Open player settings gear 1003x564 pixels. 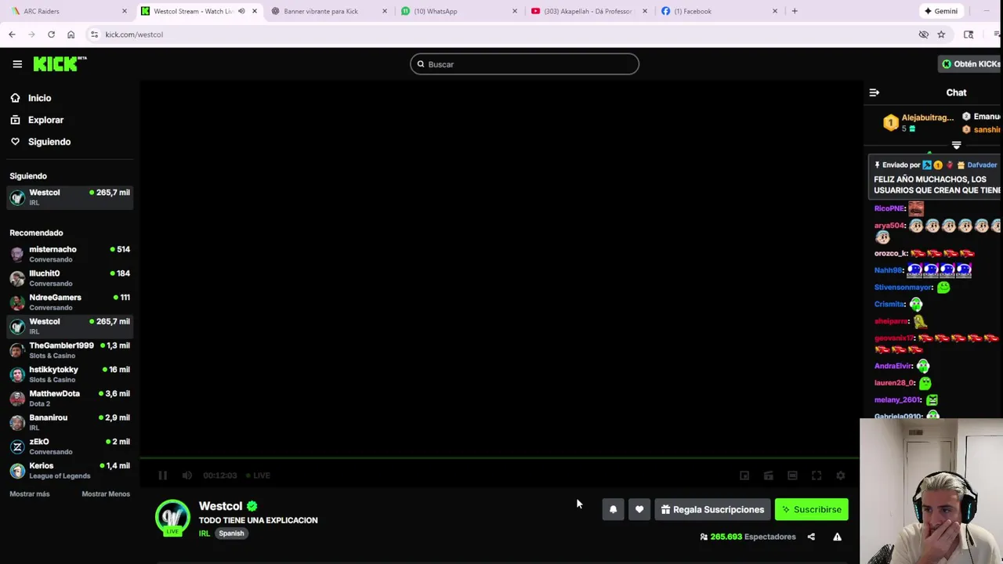coord(840,475)
